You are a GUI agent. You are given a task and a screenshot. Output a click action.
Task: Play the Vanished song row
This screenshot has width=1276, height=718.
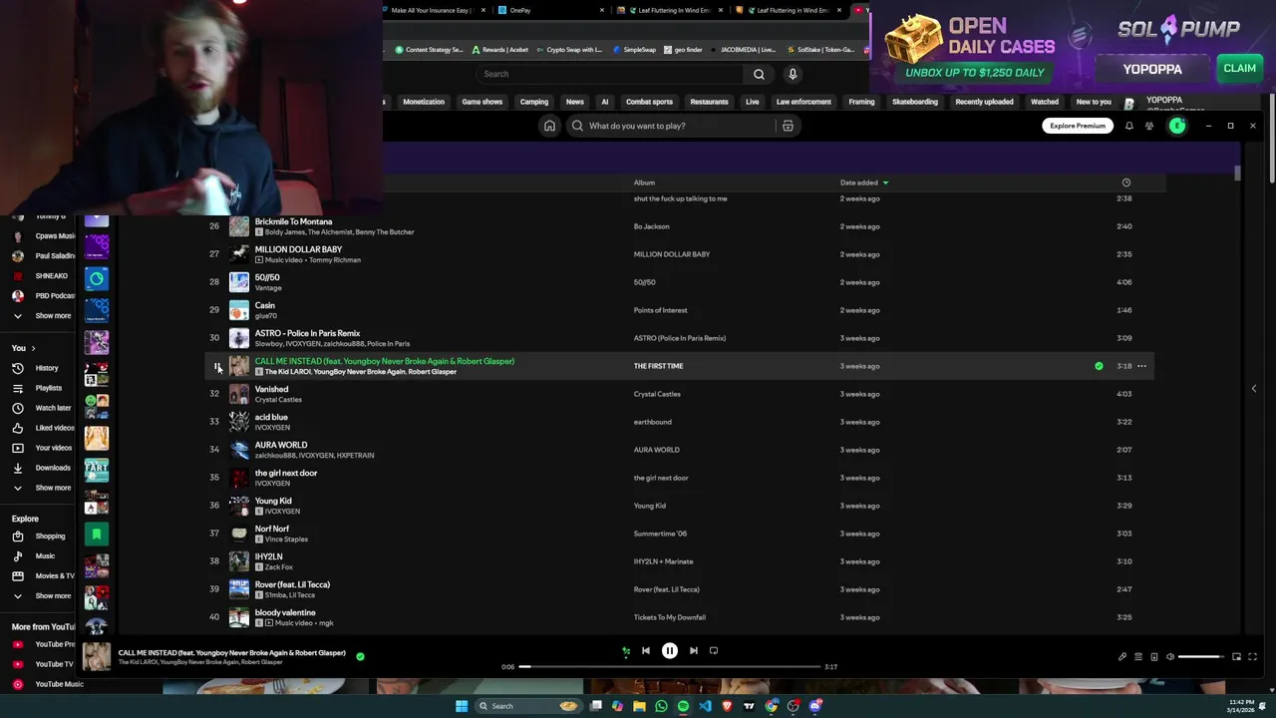click(680, 394)
